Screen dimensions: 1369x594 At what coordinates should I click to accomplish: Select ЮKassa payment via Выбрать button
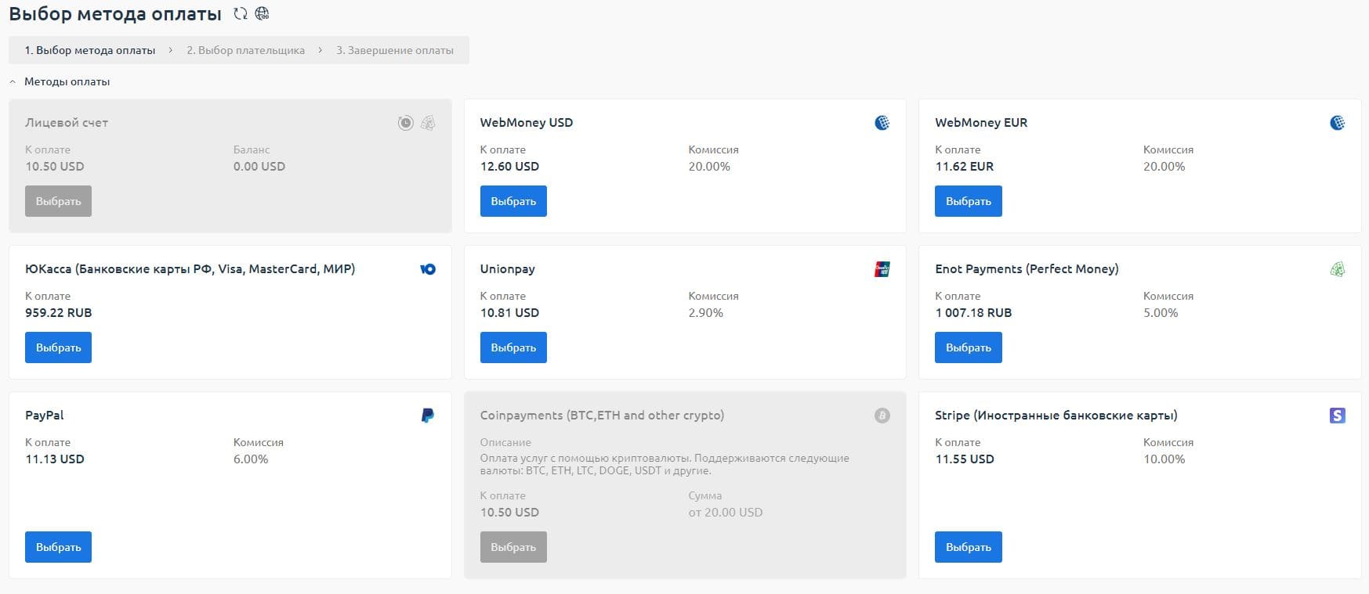(58, 347)
